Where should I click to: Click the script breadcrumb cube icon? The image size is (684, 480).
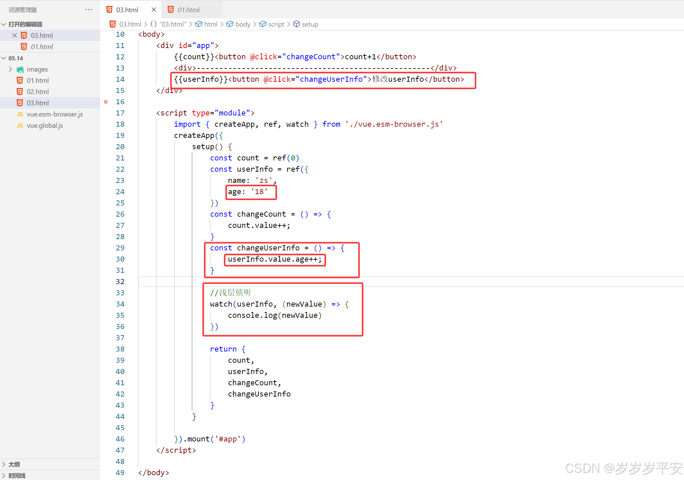pos(263,24)
